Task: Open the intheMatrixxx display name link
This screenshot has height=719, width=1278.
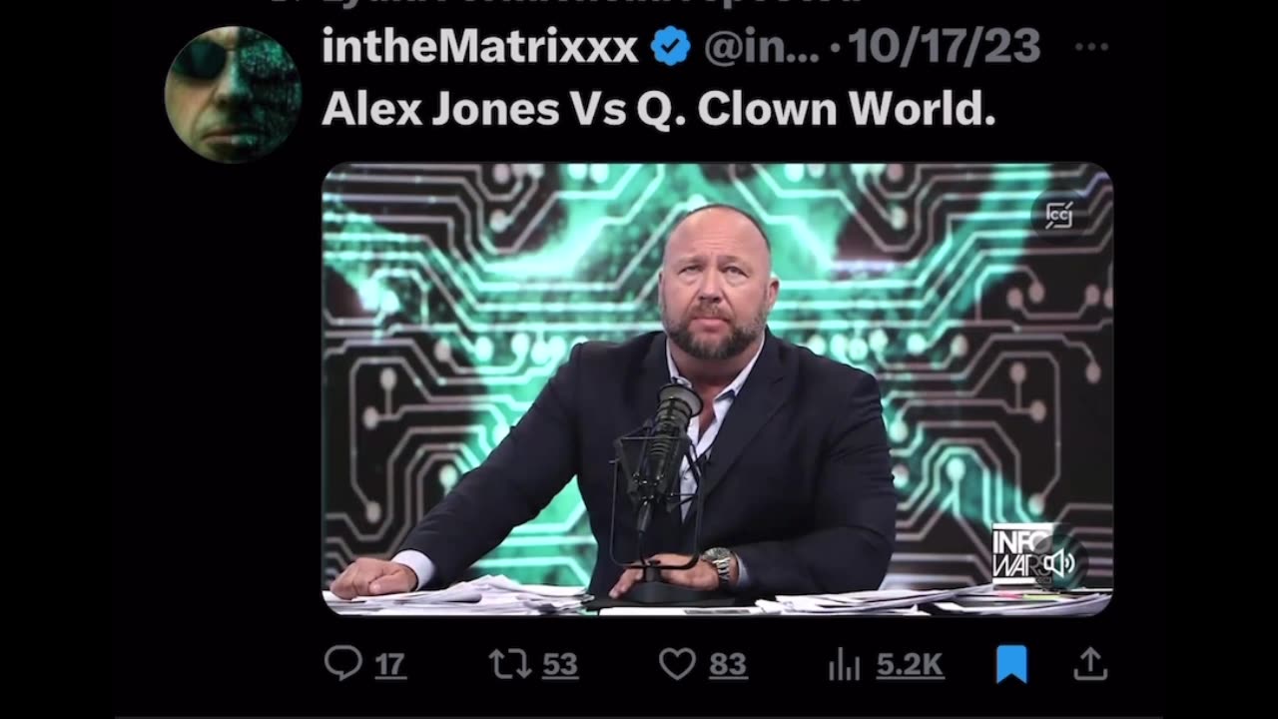Action: coord(479,47)
